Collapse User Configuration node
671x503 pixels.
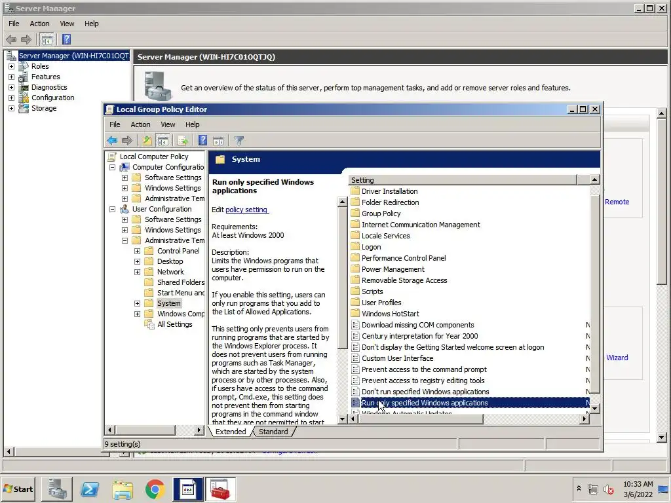112,209
